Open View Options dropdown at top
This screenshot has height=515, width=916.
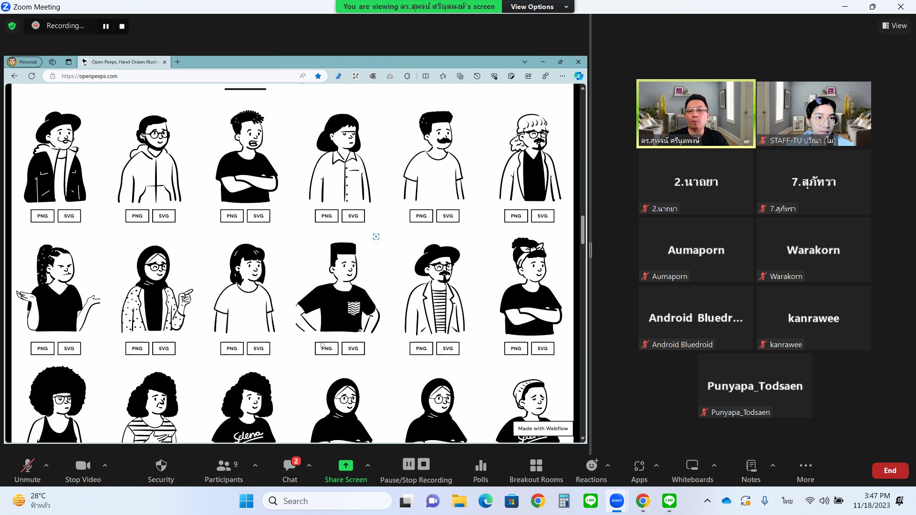pos(539,7)
